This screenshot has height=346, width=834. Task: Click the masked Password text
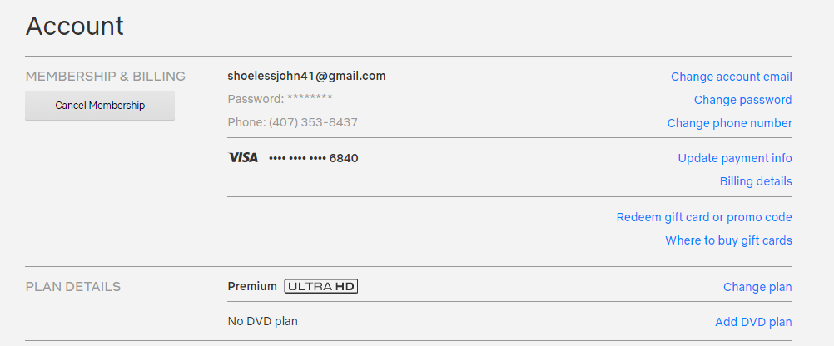pos(280,99)
